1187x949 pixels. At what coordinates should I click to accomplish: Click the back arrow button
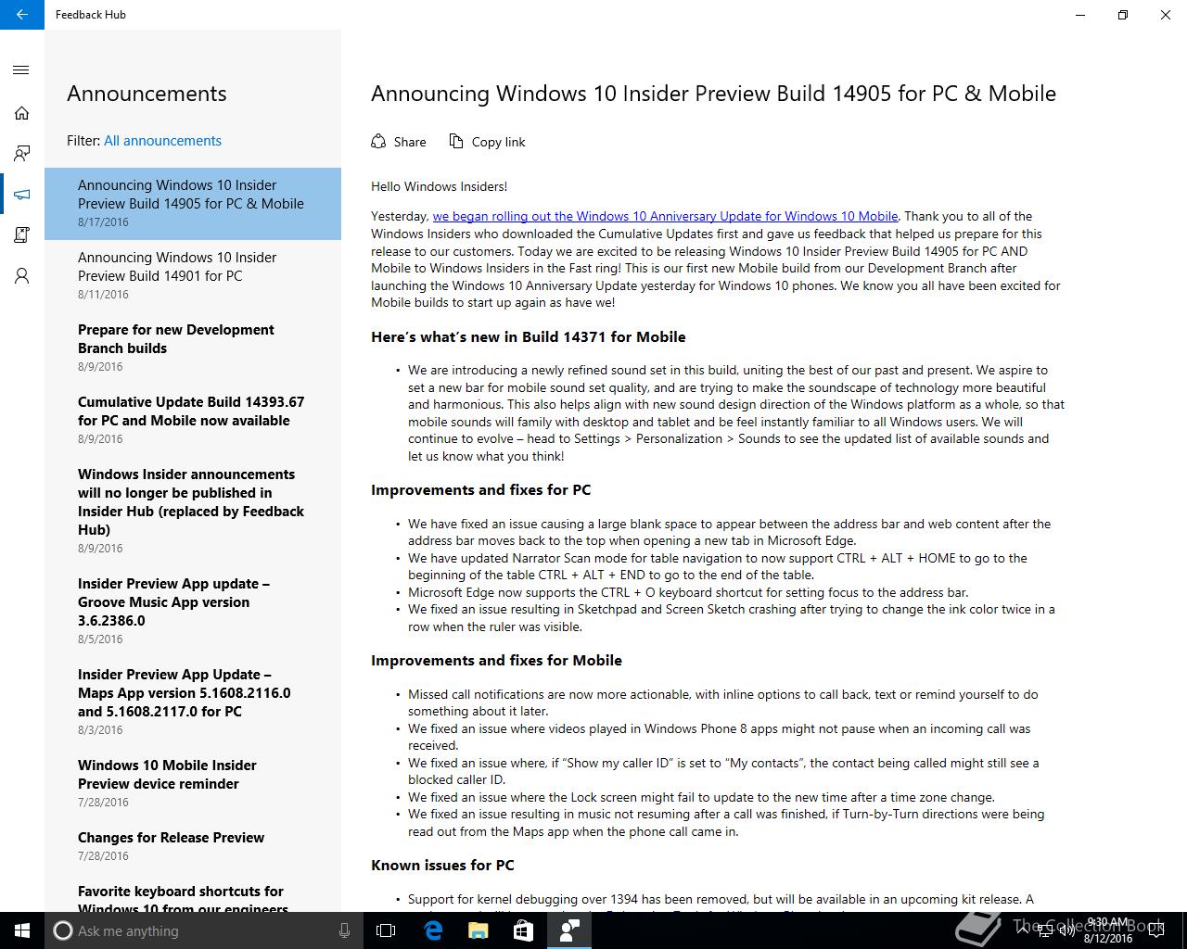coord(22,15)
